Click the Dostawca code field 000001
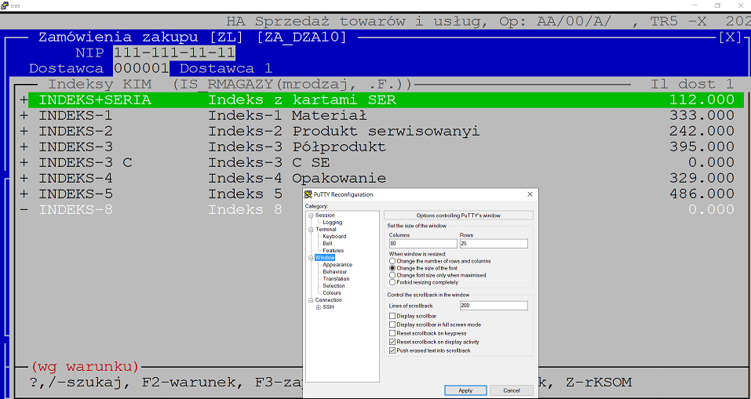The height and width of the screenshot is (399, 751). pyautogui.click(x=141, y=68)
